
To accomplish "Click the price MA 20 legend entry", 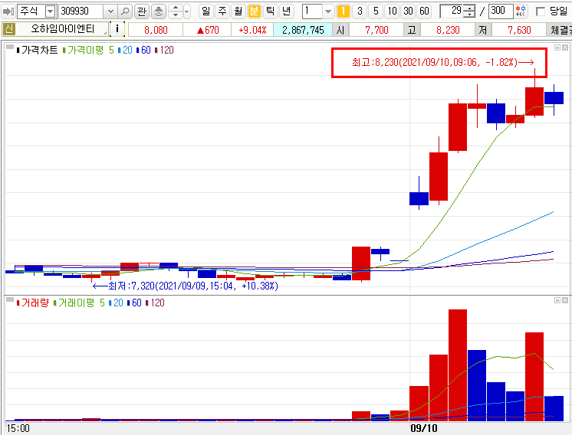I will pyautogui.click(x=125, y=50).
